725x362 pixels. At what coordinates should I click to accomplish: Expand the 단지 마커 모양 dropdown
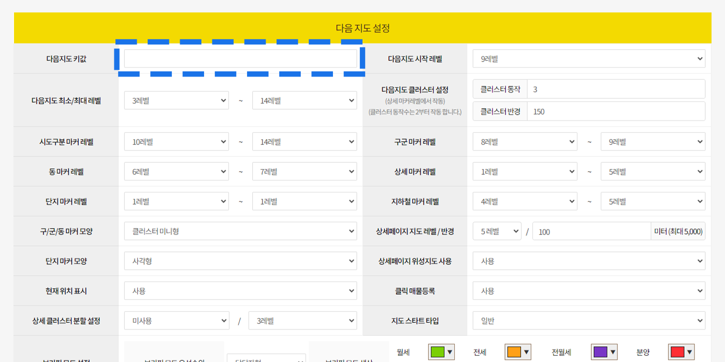(240, 261)
